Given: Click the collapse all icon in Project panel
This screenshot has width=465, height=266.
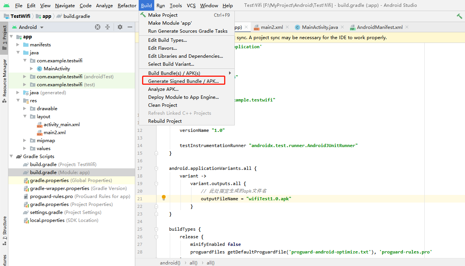Looking at the screenshot, I should tap(108, 27).
